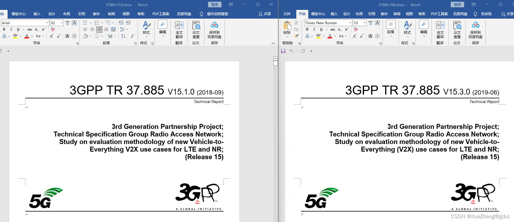Click the Cut scissors icon in f30 window
Image resolution: width=514 pixels, height=222 pixels.
[296, 23]
